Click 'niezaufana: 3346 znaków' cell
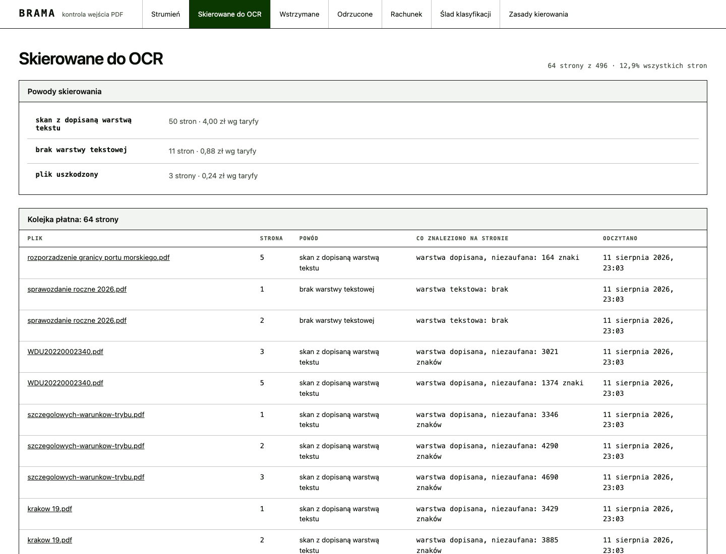 point(487,420)
